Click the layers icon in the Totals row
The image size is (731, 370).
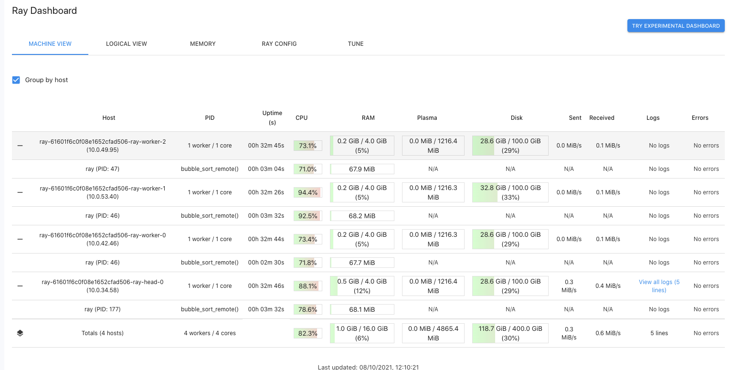[20, 333]
